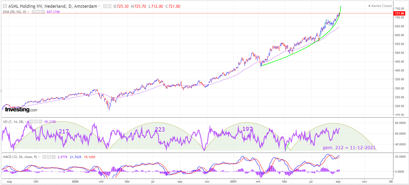Select the 'gem. 212 = 11-12-2021' annotation
This screenshot has width=409, height=185.
349,148
